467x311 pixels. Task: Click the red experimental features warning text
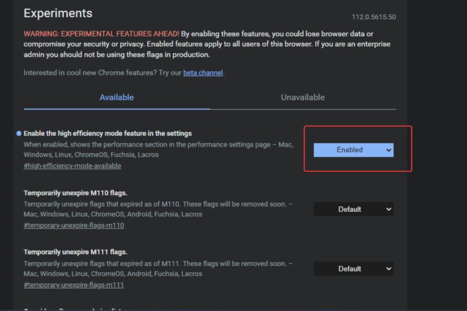[101, 34]
